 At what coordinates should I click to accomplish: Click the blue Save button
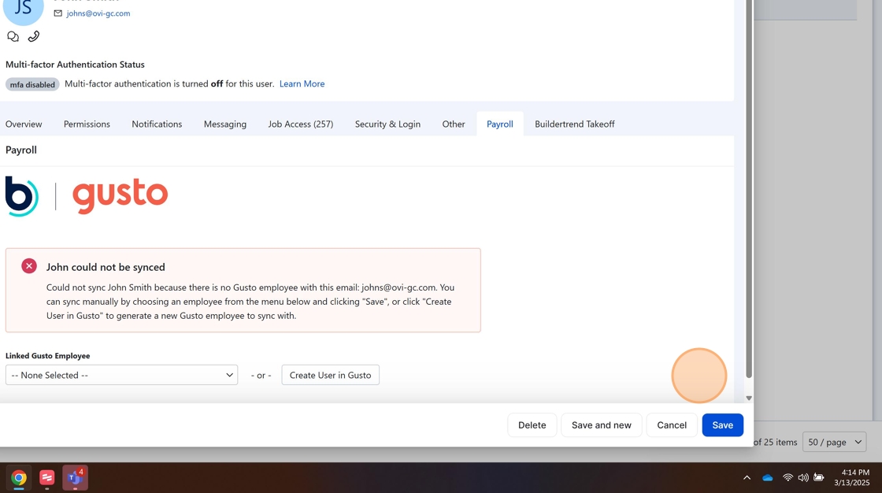pyautogui.click(x=722, y=425)
